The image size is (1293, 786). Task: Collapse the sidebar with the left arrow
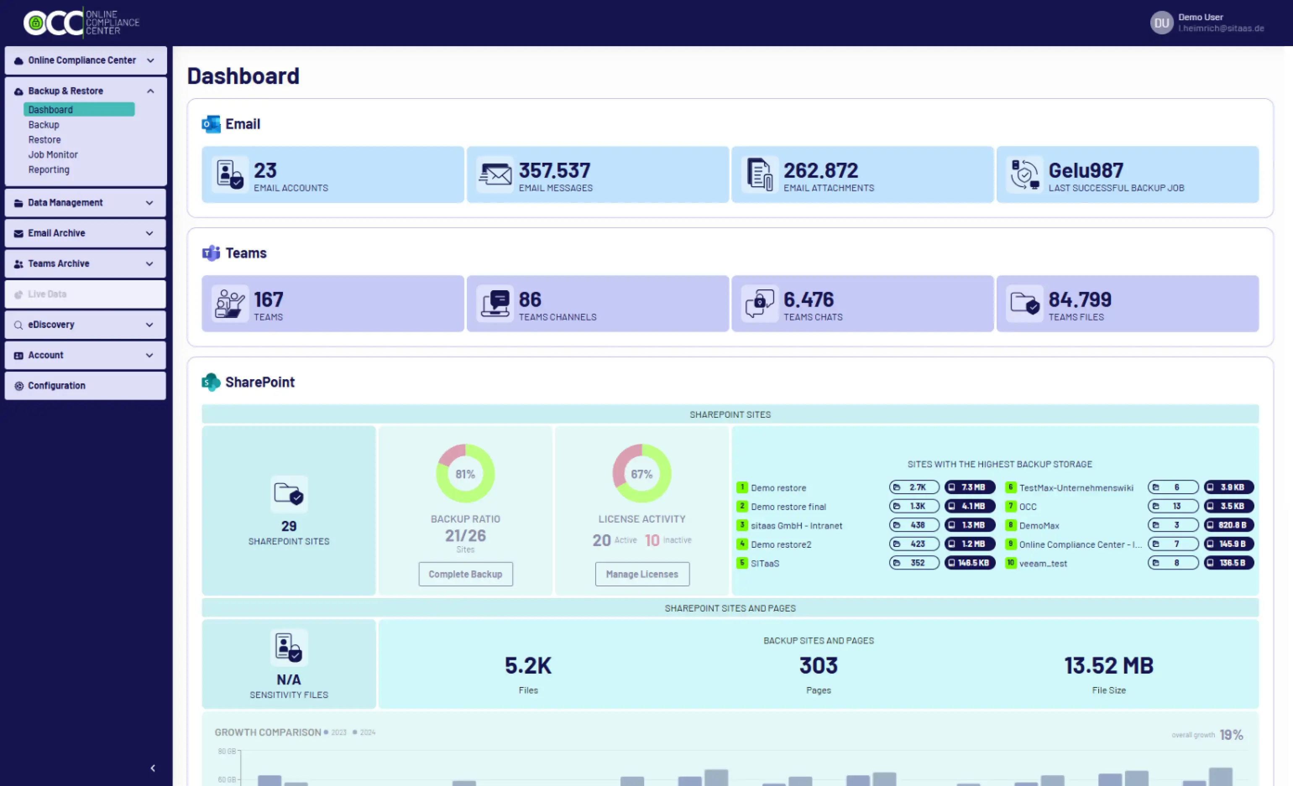[x=153, y=768]
